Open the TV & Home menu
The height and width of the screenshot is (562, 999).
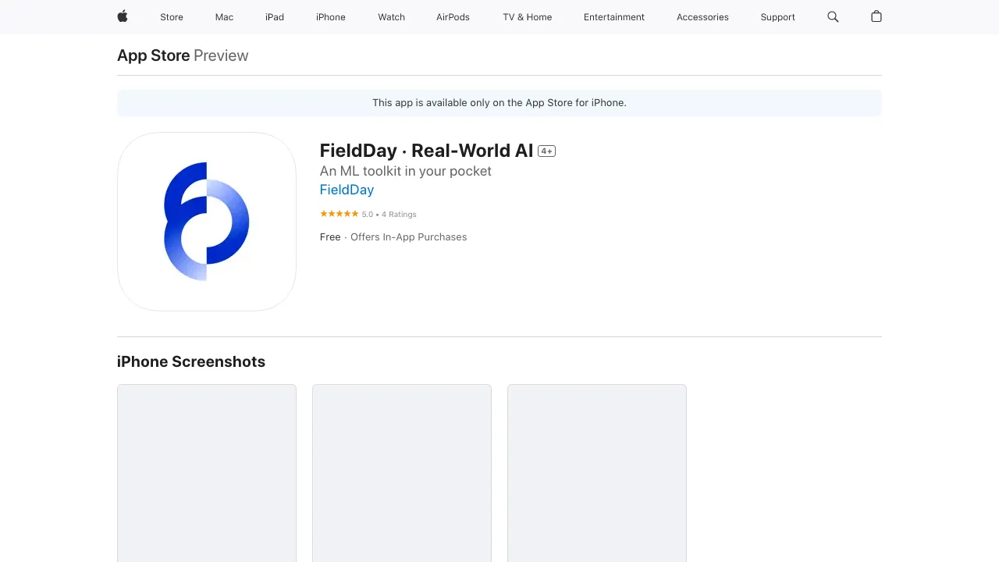(x=527, y=17)
